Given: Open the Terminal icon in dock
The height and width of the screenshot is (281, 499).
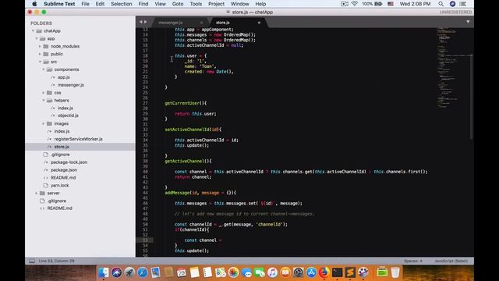Looking at the screenshot, I should pyautogui.click(x=337, y=272).
